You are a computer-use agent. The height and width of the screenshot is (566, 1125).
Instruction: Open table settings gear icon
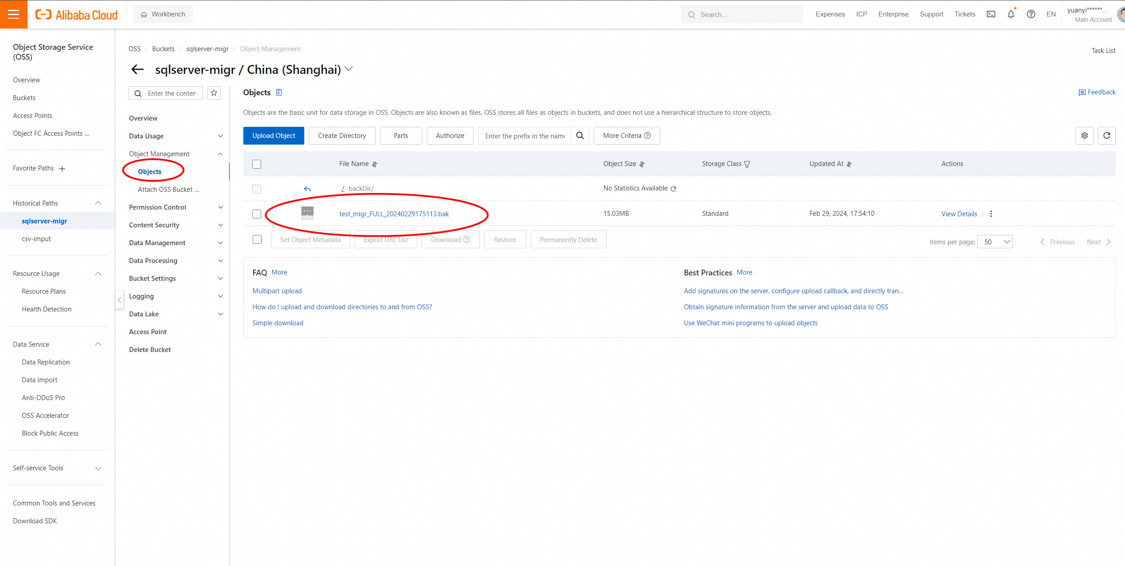pos(1085,136)
